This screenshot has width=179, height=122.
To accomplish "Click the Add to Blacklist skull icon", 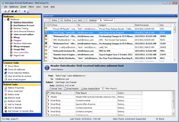I will (x=6, y=108).
